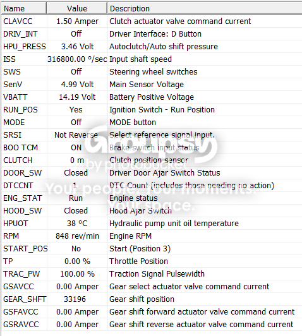The width and height of the screenshot is (302, 336).
Task: Click 'Driver Door Ajar Switch Status' description
Action: (x=165, y=173)
